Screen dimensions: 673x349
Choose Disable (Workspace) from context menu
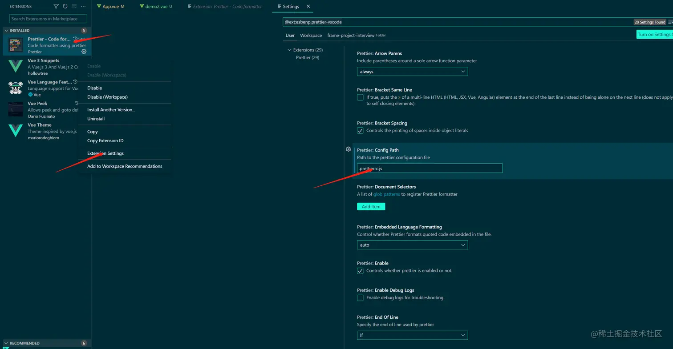tap(125, 97)
